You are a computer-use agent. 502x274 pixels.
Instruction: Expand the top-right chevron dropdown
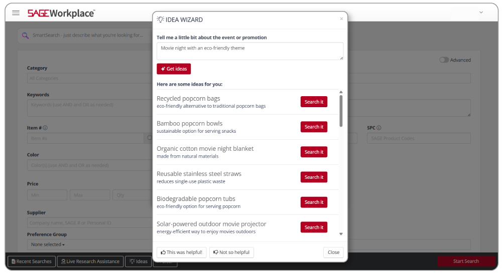(481, 13)
